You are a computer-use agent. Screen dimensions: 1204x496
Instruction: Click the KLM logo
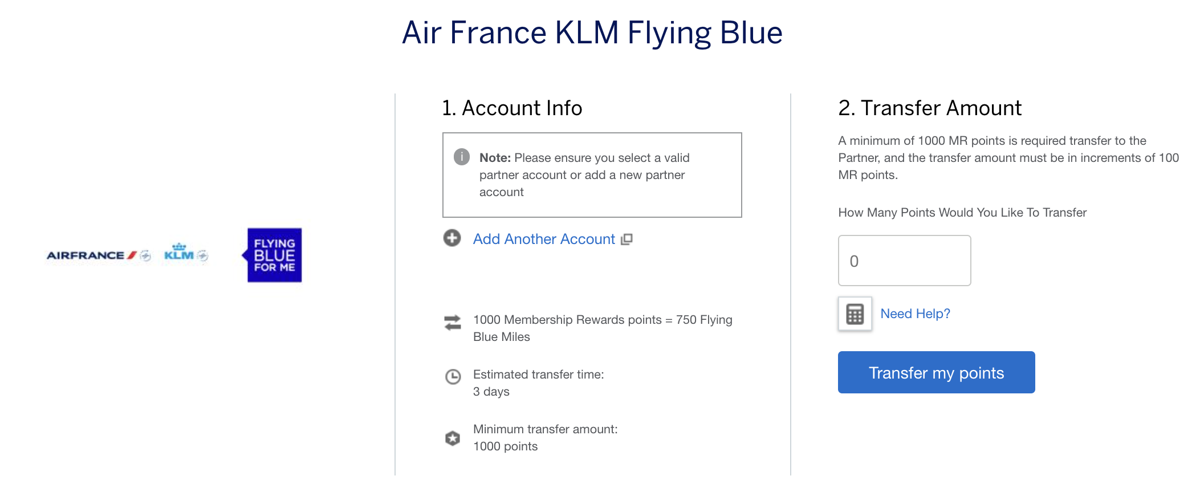(x=186, y=253)
